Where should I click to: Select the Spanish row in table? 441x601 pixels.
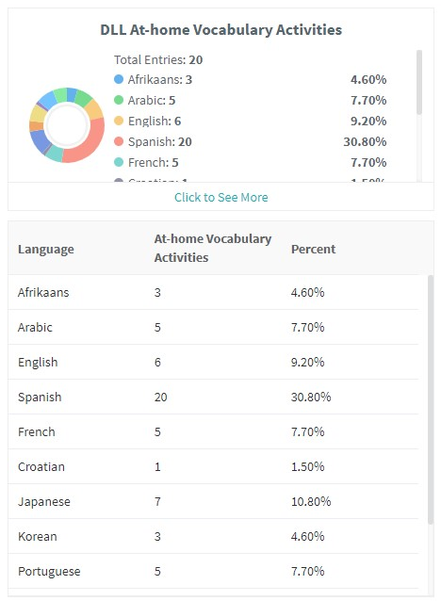(x=213, y=397)
